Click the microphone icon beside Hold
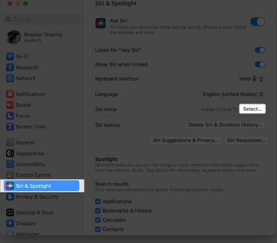This screenshot has width=277, height=243. pos(254,79)
